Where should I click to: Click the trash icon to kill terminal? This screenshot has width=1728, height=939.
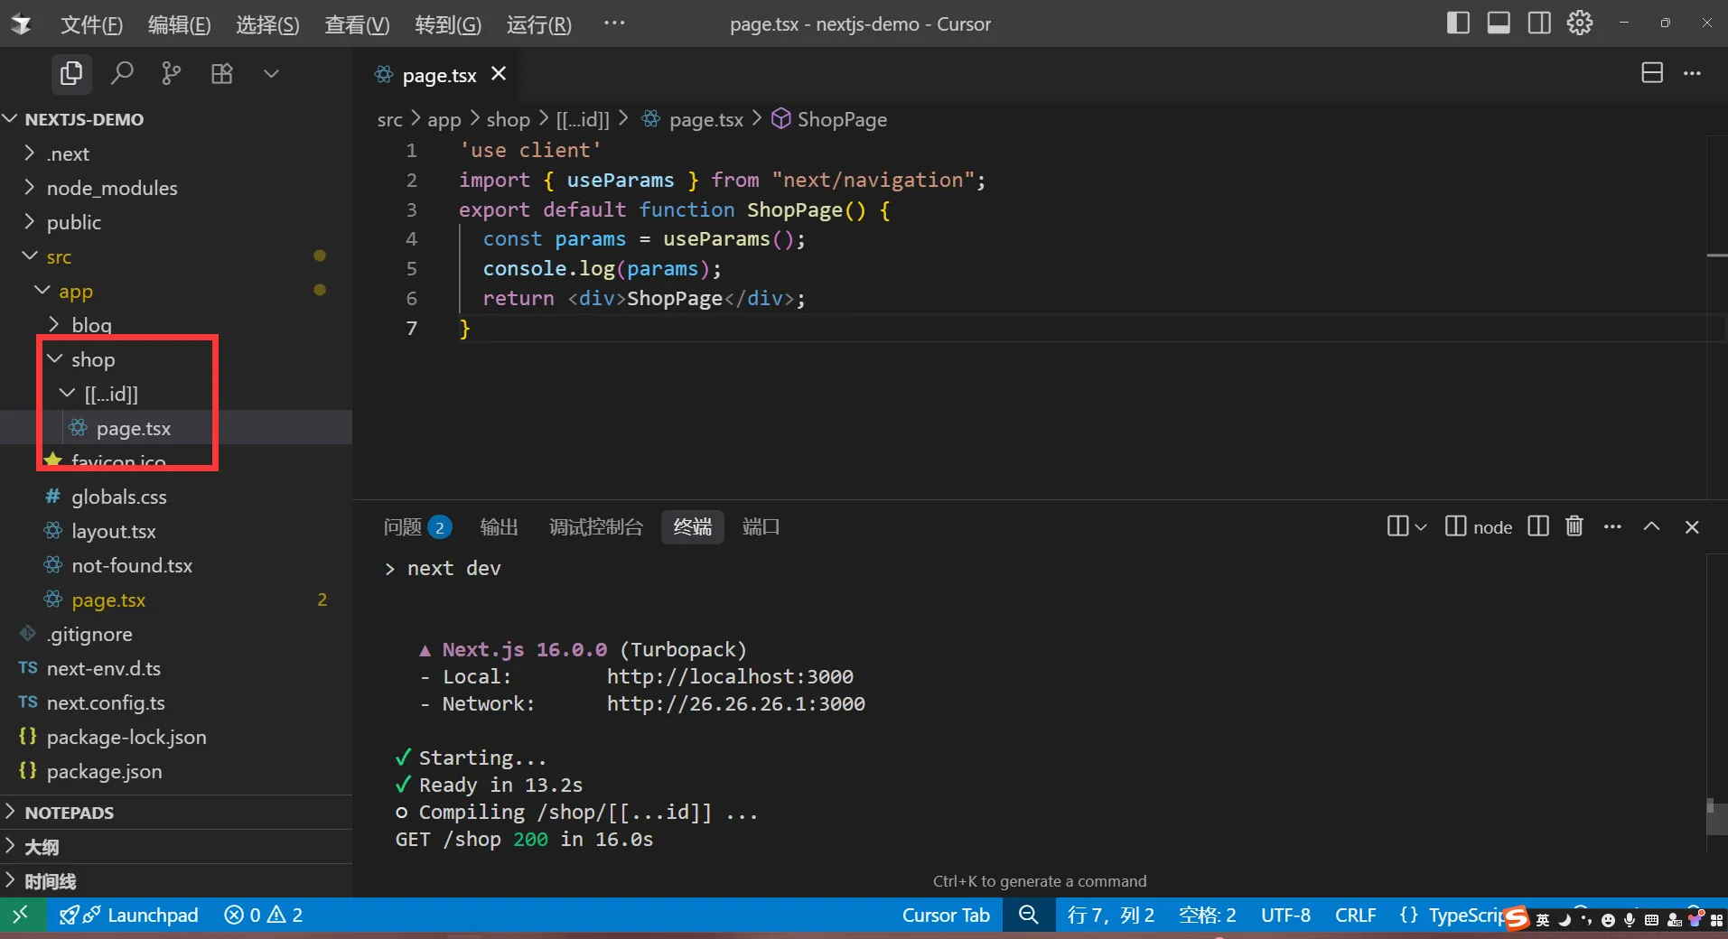[1574, 526]
